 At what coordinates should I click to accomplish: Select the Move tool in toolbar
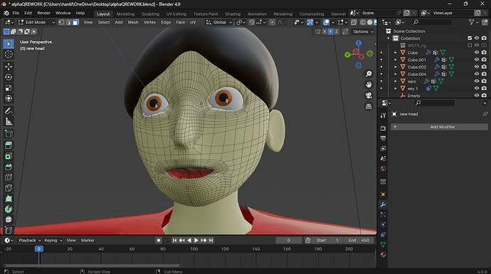[9, 66]
